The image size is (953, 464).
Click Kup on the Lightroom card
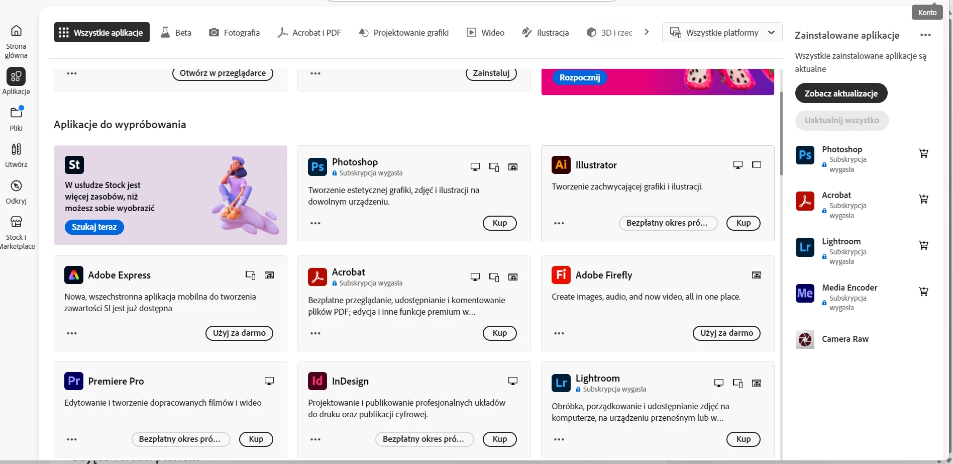click(x=743, y=439)
